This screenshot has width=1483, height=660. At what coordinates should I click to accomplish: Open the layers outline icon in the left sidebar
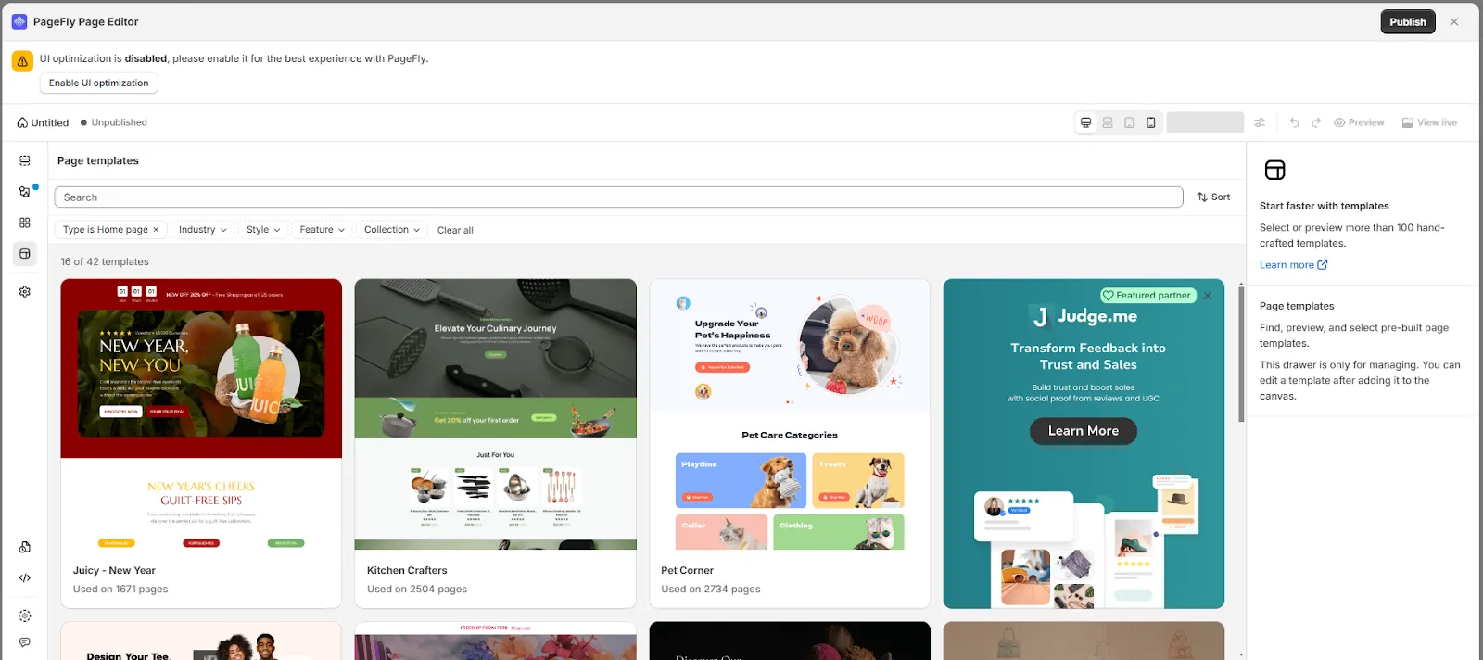click(x=25, y=160)
